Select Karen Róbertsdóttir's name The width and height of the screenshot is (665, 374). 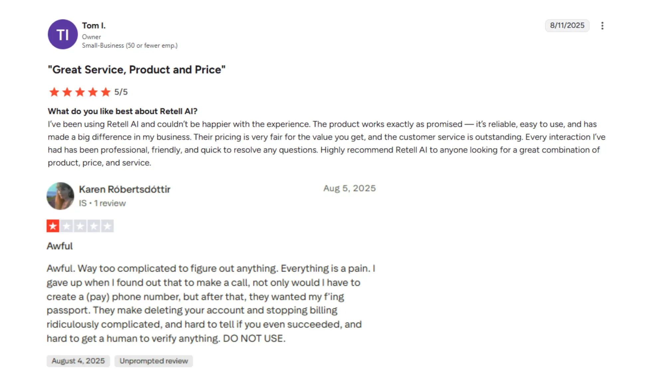(124, 189)
